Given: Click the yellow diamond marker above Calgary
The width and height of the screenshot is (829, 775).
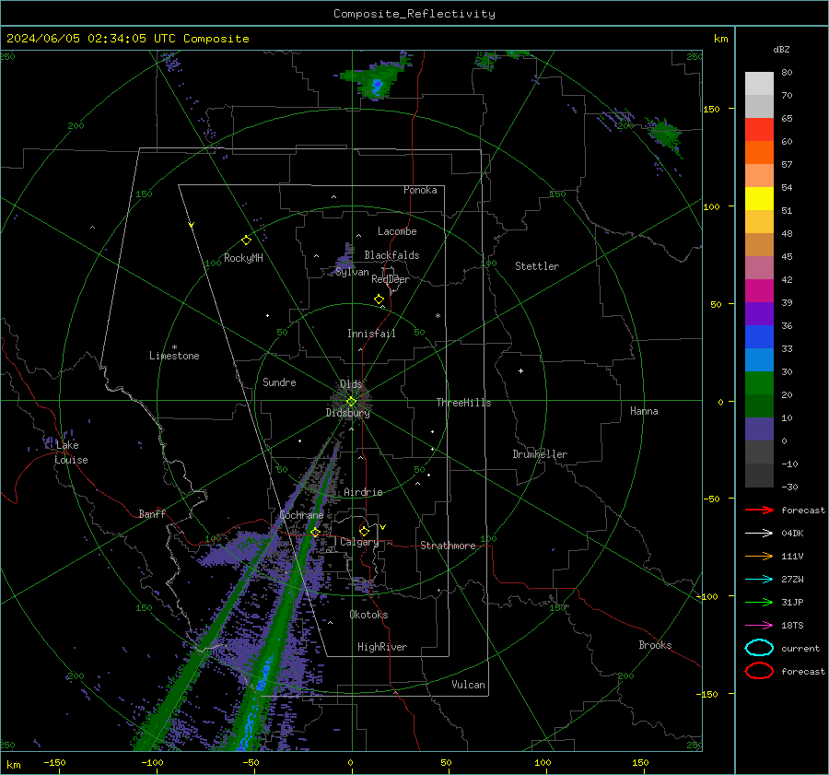Looking at the screenshot, I should 364,531.
